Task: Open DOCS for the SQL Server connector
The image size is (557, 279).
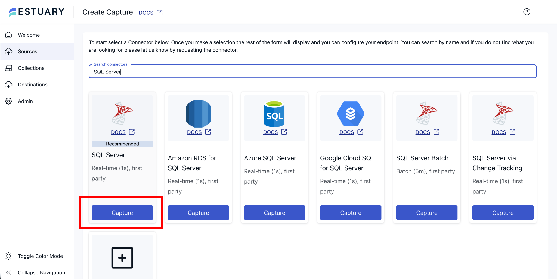Action: (x=118, y=132)
